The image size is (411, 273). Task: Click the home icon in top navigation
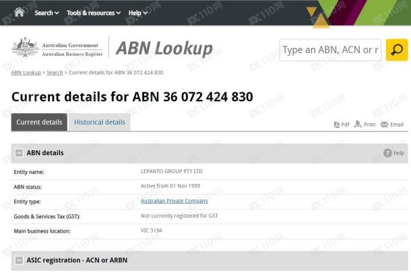[x=19, y=12]
